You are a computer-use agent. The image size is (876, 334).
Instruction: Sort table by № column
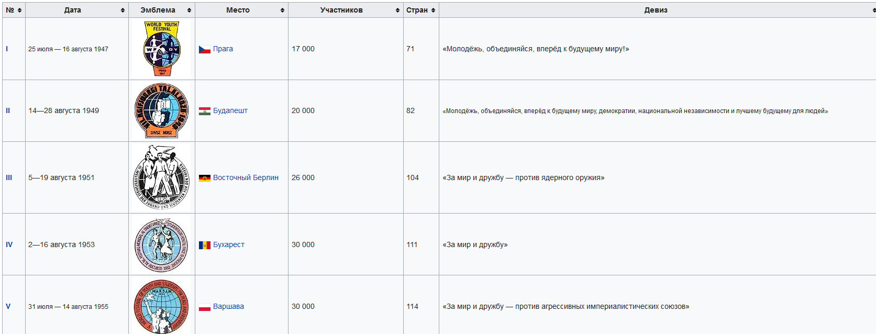click(14, 10)
